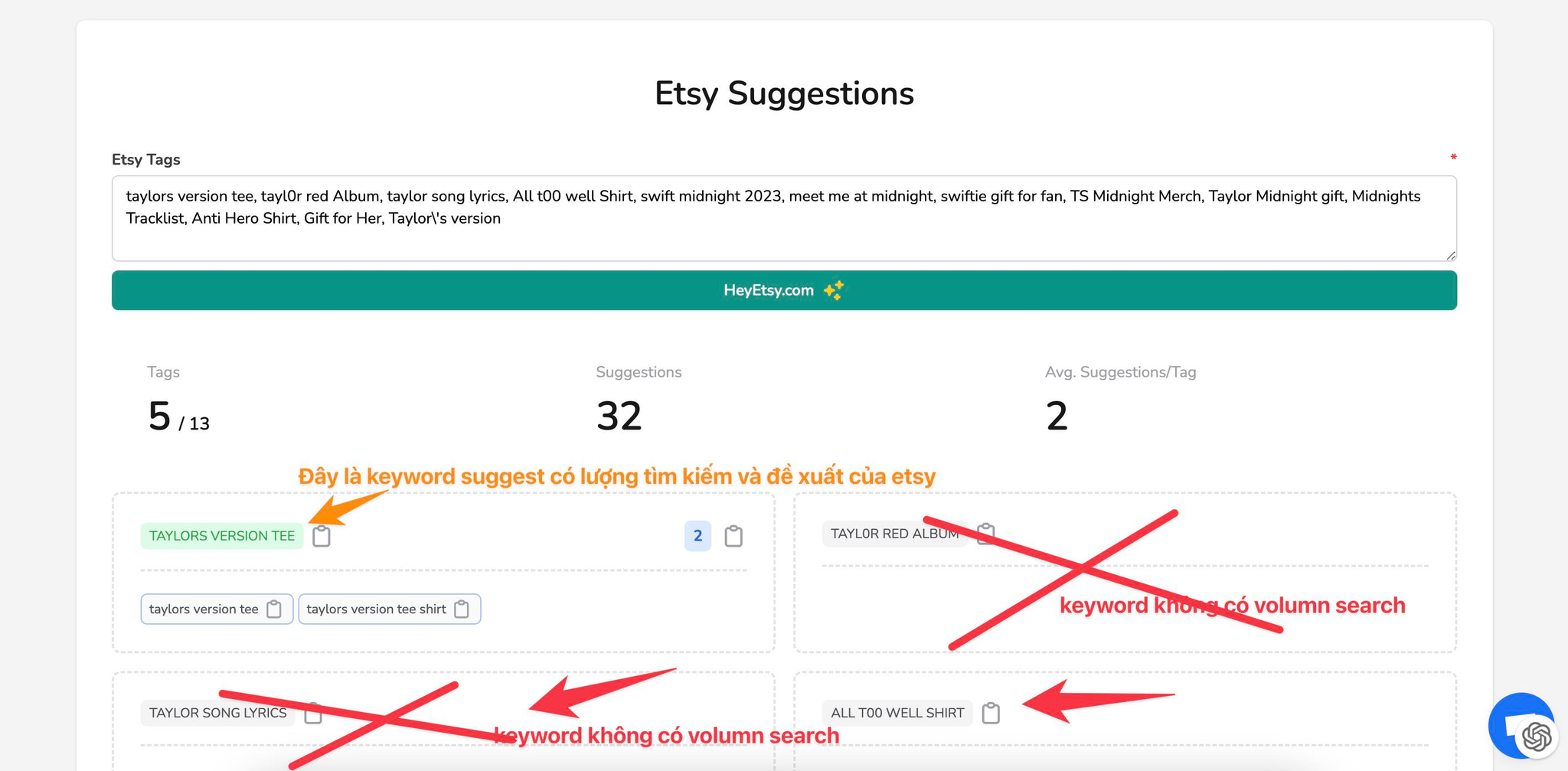Open the ChatGPT floating icon
The image size is (1568, 771).
click(1537, 737)
